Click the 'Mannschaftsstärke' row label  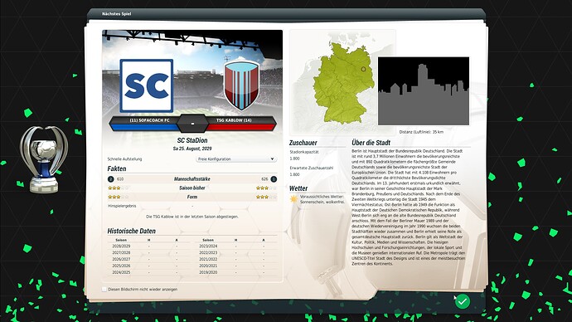pos(192,179)
